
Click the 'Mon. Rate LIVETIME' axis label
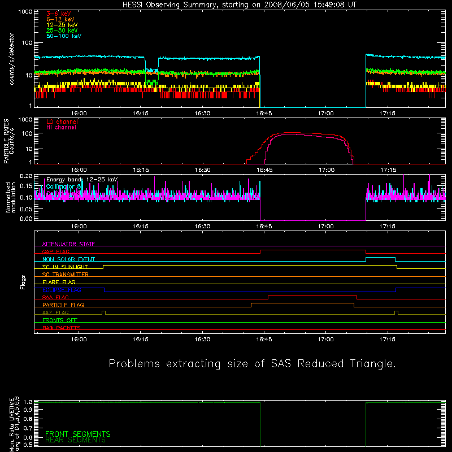(x=11, y=424)
